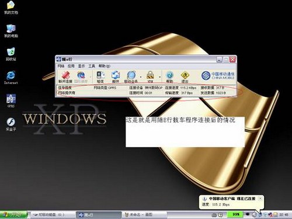Open the 短信 SMS tool
Screen dimensions: 292x219
(100, 77)
